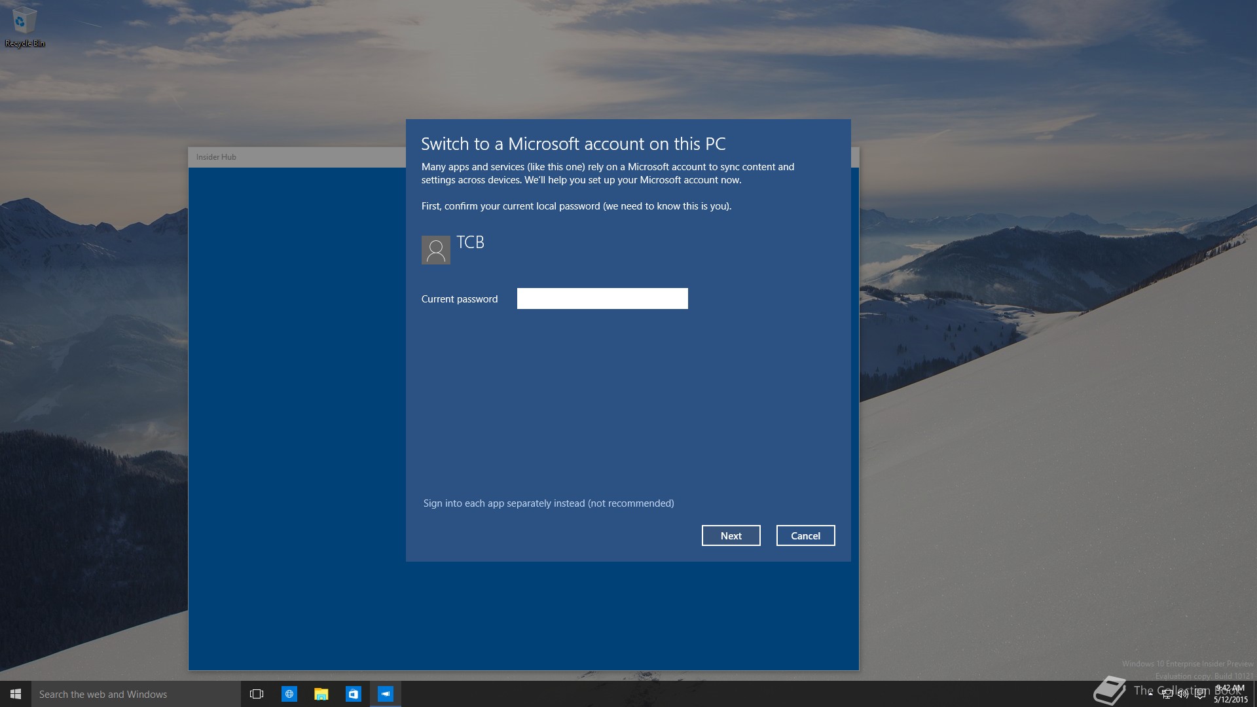Click the Next button

(731, 535)
